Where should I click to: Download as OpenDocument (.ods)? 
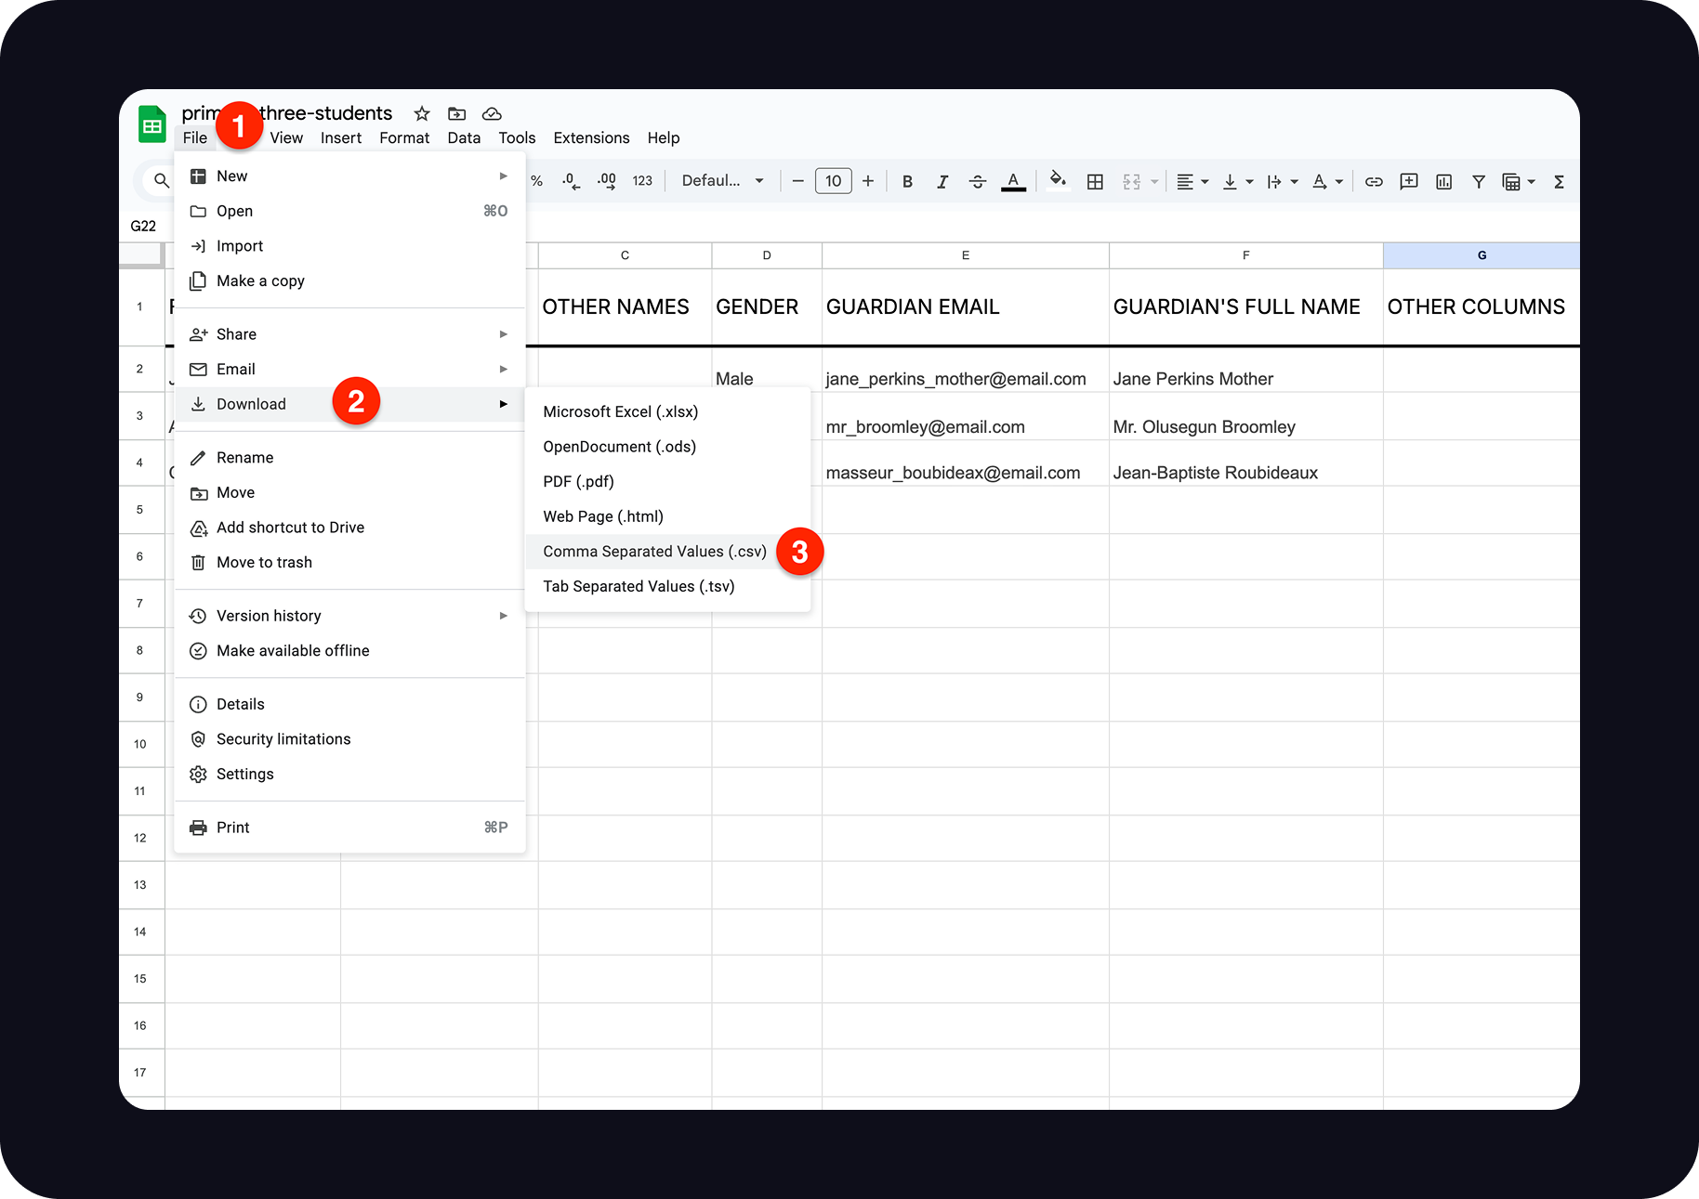[667, 447]
